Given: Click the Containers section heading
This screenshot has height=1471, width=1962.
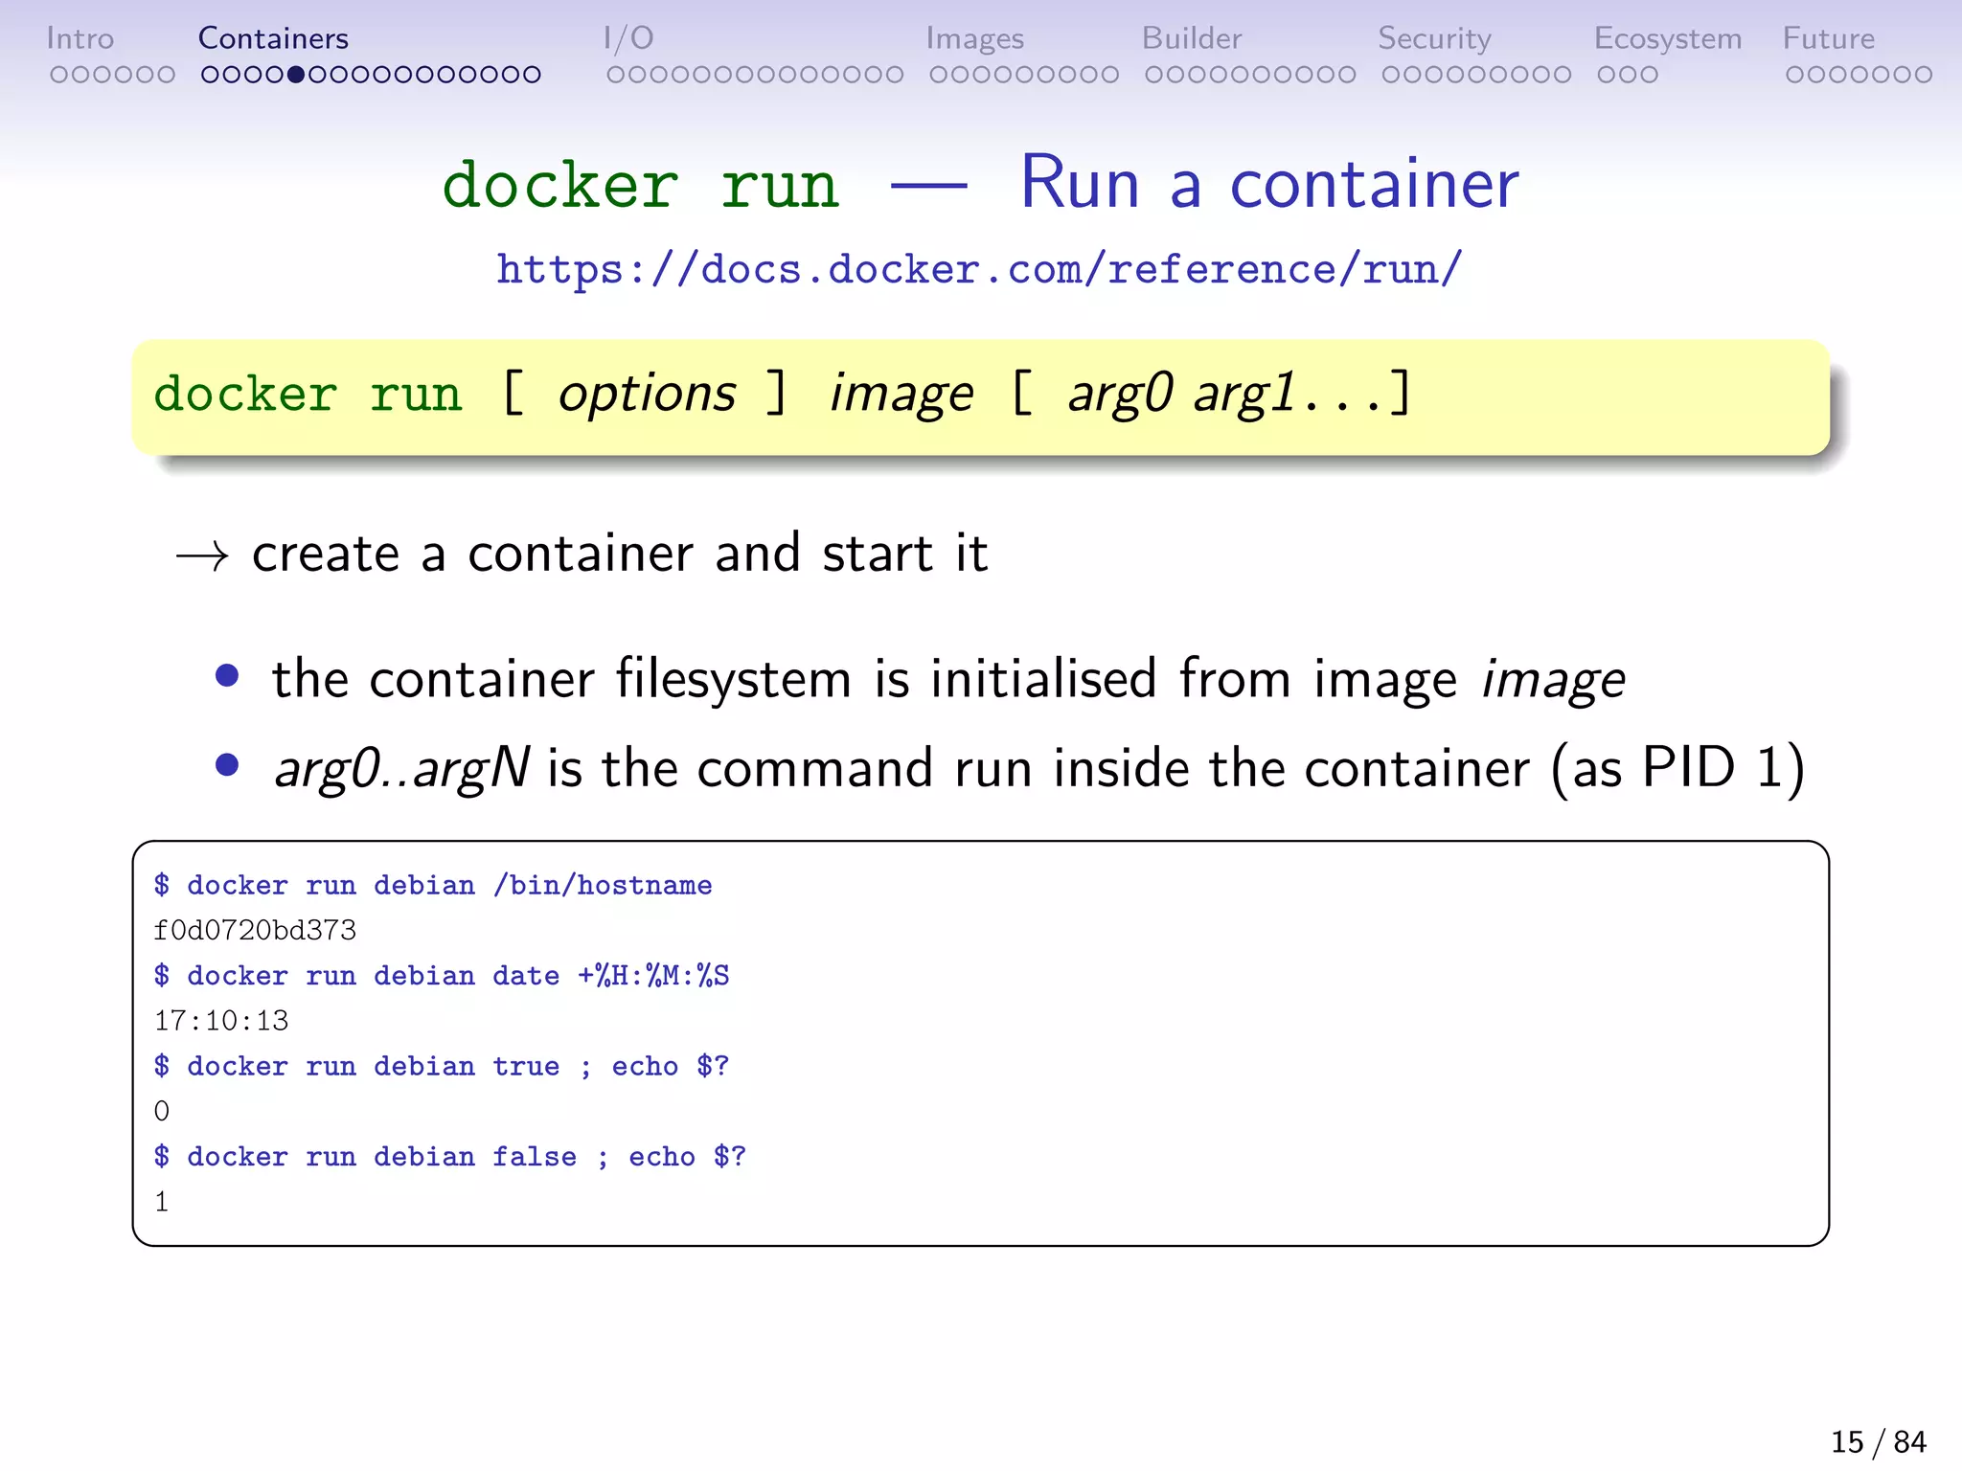Looking at the screenshot, I should [273, 38].
